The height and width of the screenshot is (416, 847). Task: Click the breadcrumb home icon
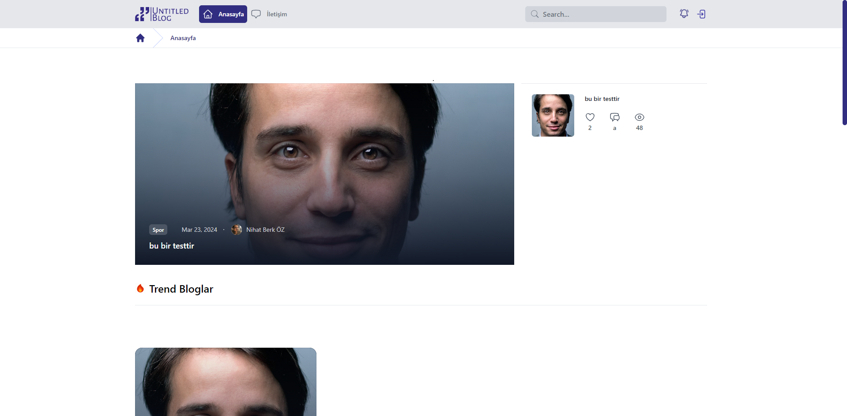pyautogui.click(x=140, y=38)
